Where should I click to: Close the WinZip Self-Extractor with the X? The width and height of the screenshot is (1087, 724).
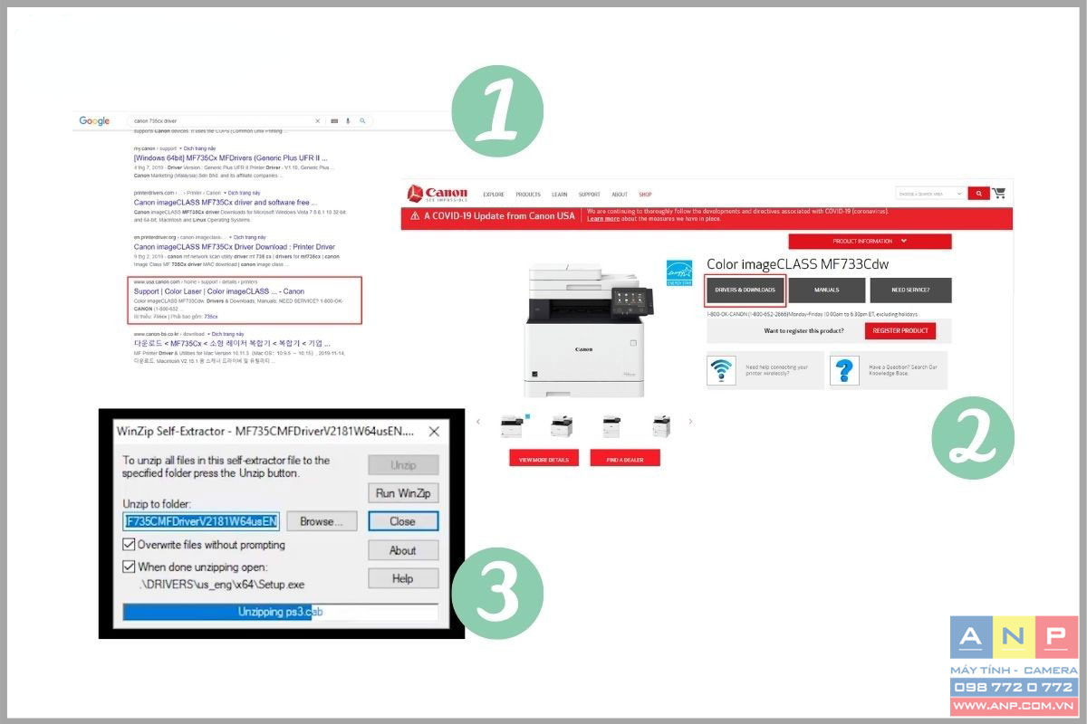[x=434, y=432]
